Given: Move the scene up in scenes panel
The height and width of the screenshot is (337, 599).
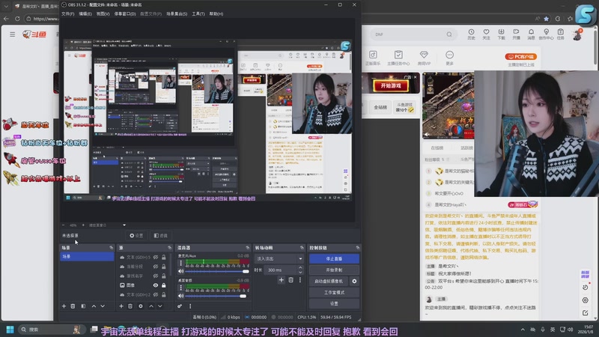Looking at the screenshot, I should 94,306.
